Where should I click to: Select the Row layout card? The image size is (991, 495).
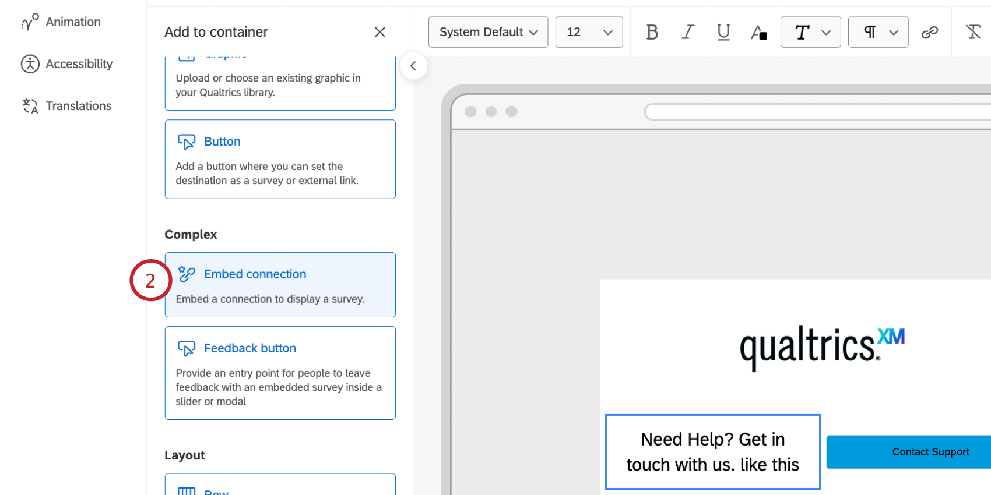280,485
